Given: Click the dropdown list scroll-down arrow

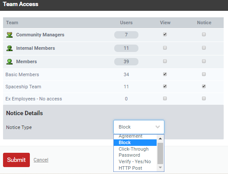Looking at the screenshot, I should 160,168.
